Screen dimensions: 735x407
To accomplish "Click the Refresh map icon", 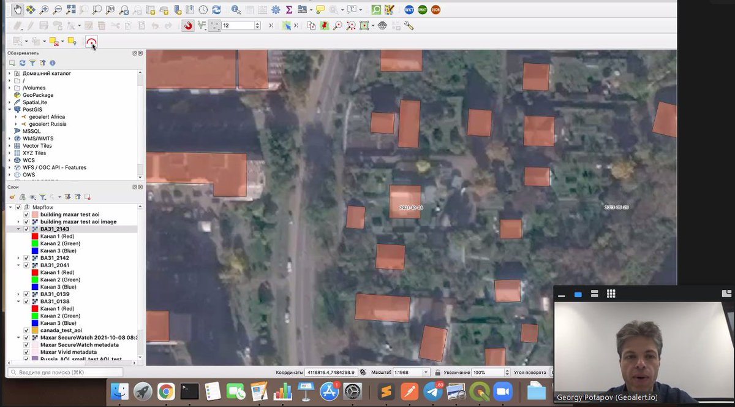I will (x=216, y=10).
